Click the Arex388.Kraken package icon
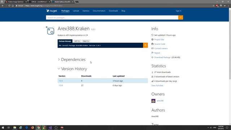231x130 pixels. tap(50, 30)
